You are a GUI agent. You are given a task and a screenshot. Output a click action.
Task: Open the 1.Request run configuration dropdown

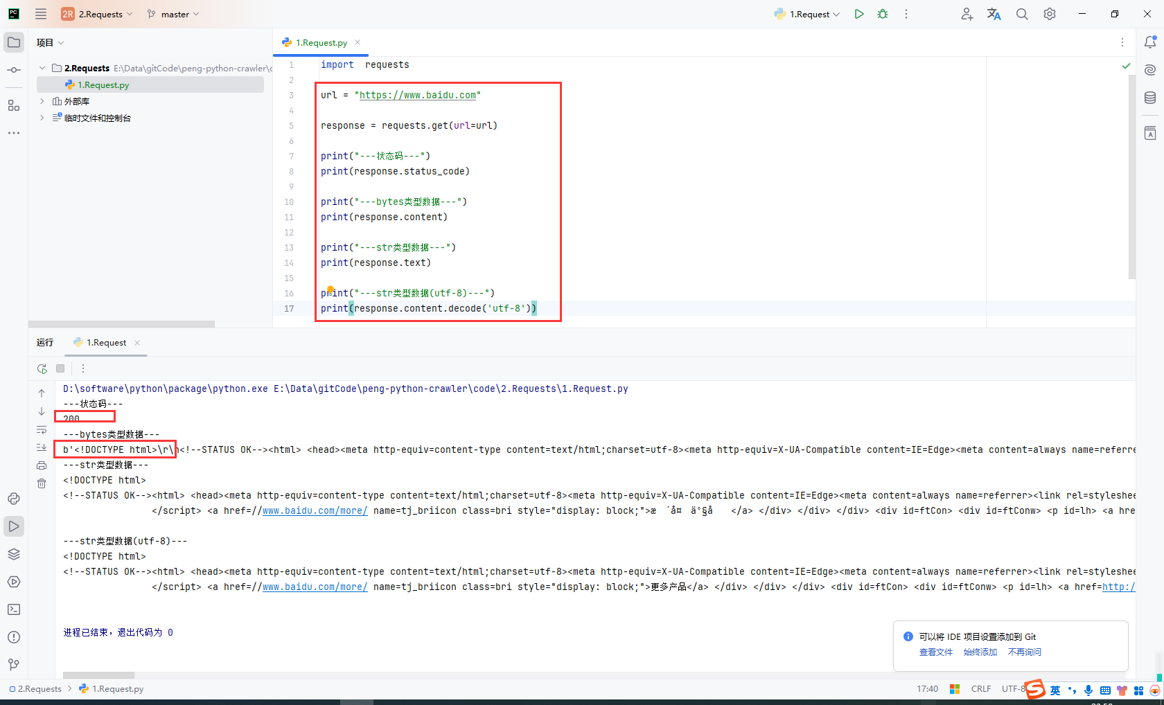click(x=807, y=14)
